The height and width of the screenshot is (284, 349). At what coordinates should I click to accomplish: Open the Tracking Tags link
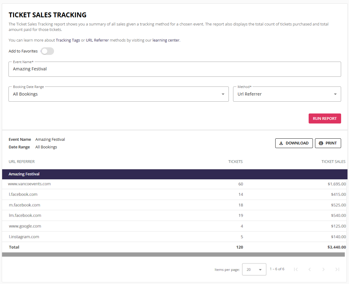(x=68, y=40)
